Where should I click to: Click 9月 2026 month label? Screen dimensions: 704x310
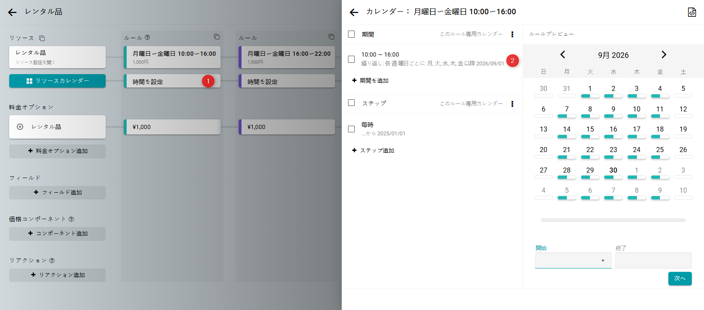click(613, 55)
